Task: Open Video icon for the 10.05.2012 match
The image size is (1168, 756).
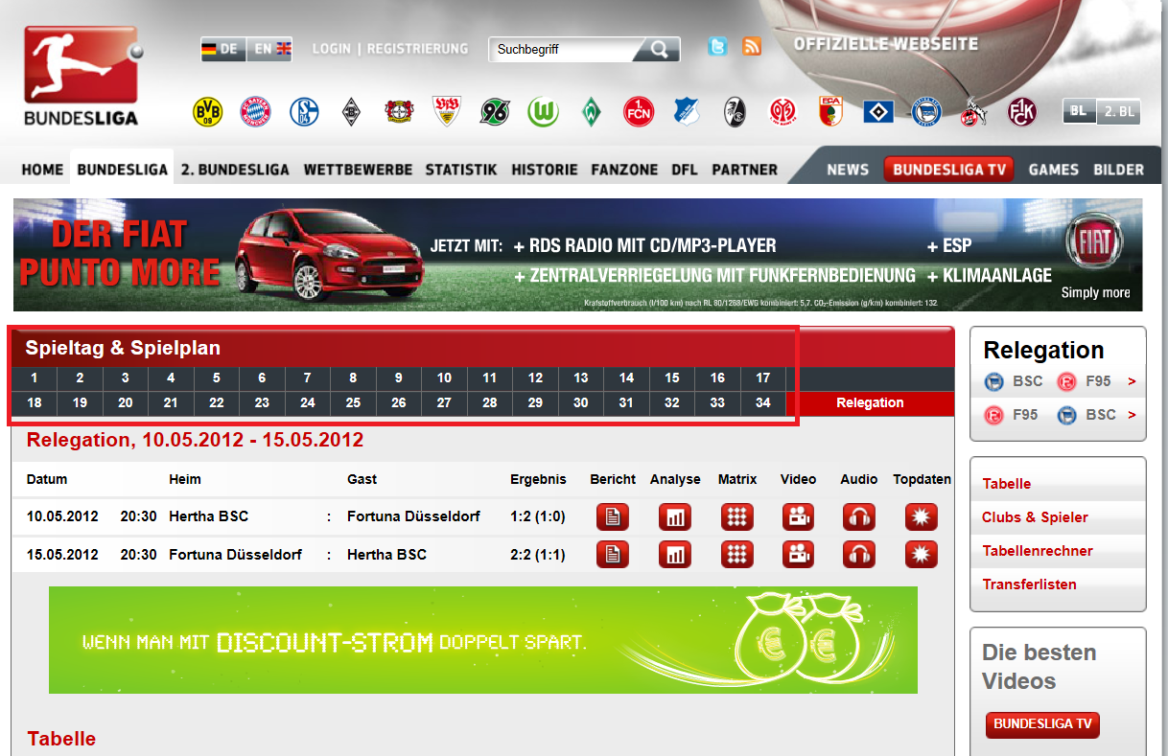Action: click(798, 517)
